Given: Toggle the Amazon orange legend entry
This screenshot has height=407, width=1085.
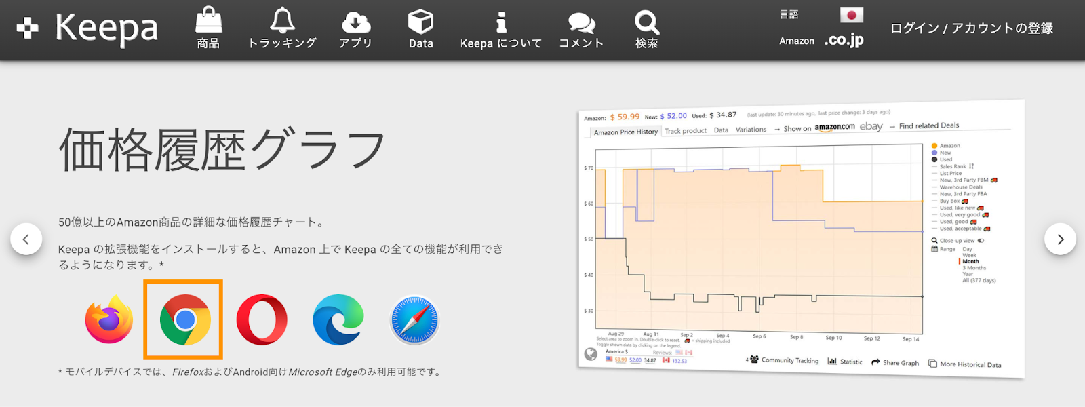Looking at the screenshot, I should pos(945,146).
